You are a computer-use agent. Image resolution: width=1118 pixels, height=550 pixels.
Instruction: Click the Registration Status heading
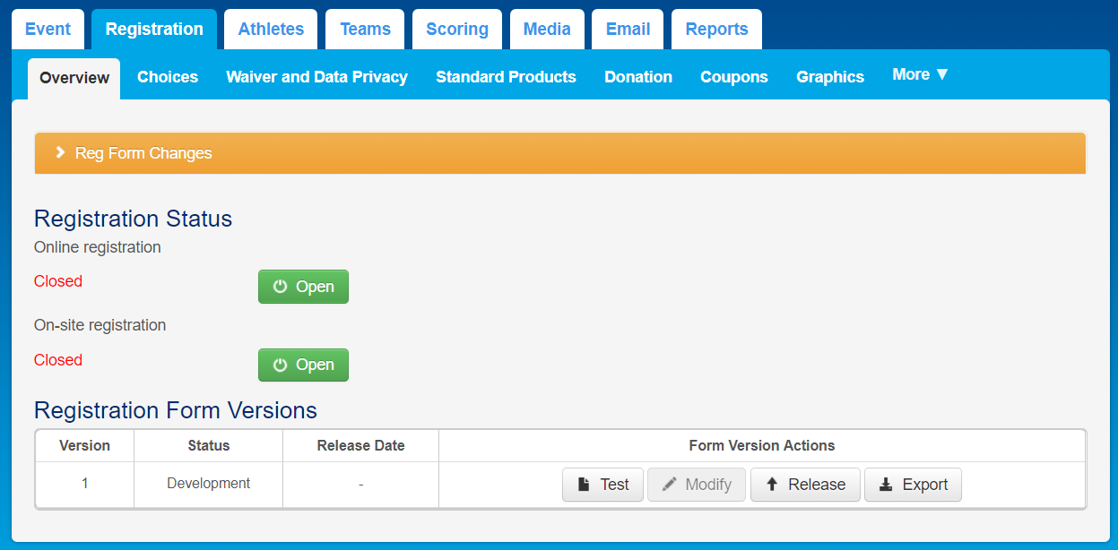click(133, 219)
